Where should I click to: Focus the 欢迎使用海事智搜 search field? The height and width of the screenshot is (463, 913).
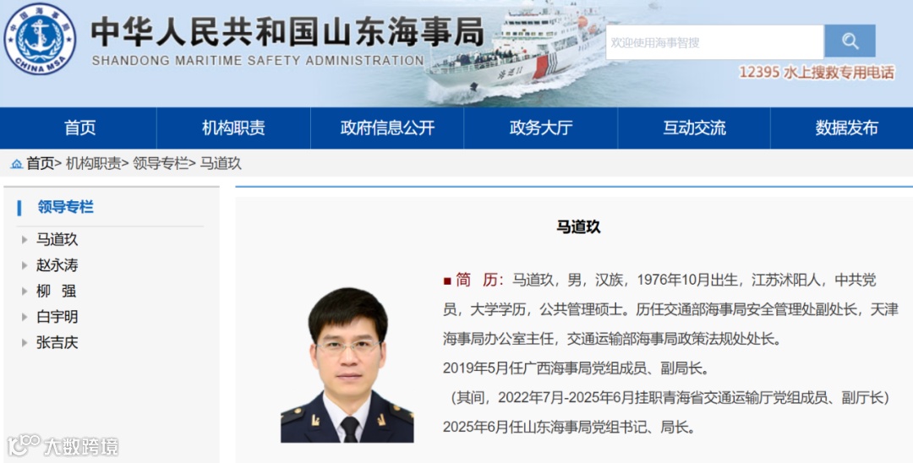(715, 42)
